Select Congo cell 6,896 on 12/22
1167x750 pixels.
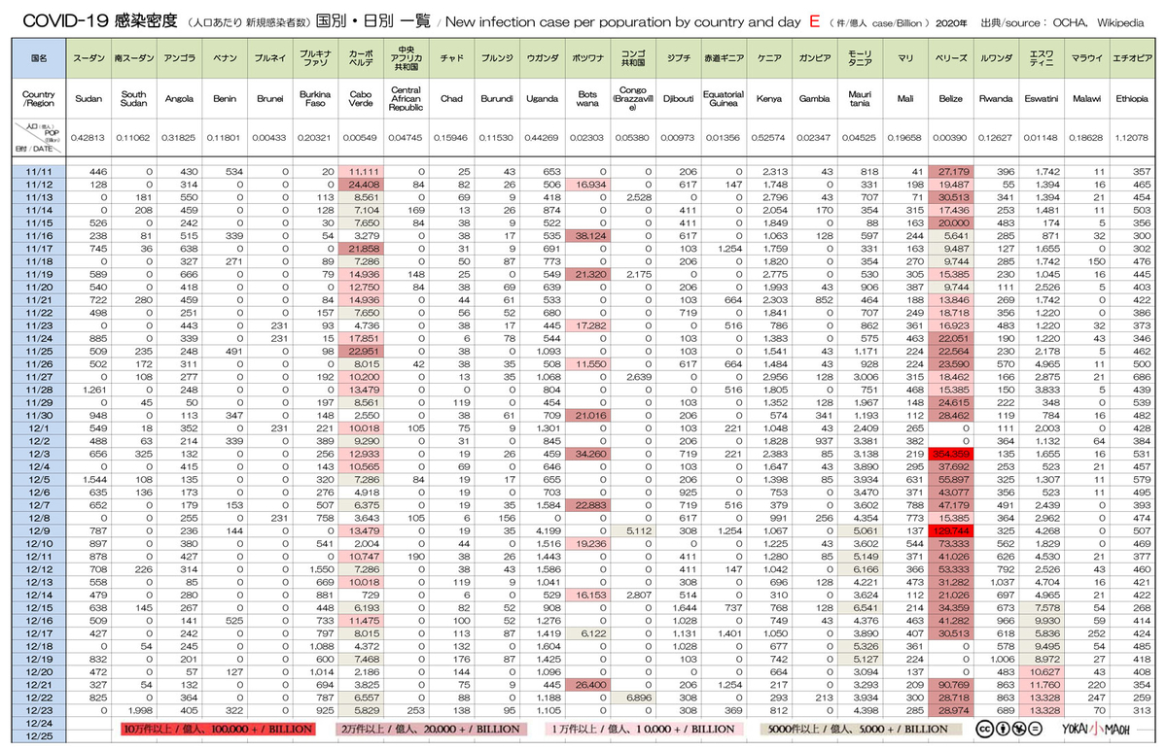coord(632,698)
